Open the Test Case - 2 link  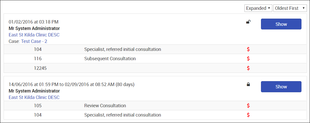pos(34,41)
